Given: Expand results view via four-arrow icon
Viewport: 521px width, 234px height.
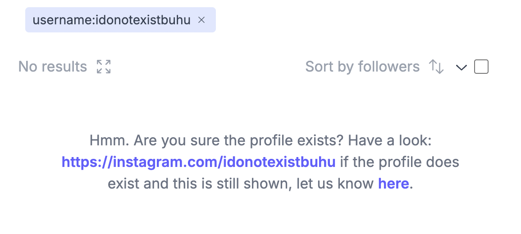Looking at the screenshot, I should point(104,67).
